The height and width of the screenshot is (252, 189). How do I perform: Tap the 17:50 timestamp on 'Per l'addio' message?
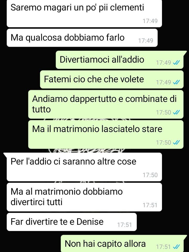150,175
